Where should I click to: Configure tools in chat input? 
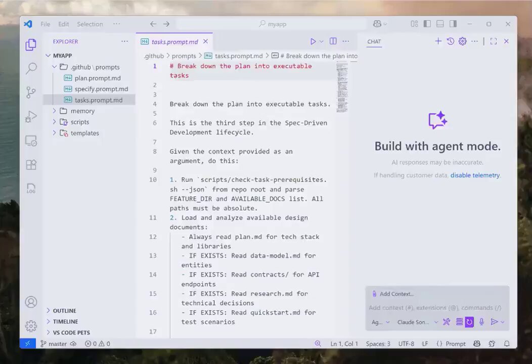coord(447,322)
